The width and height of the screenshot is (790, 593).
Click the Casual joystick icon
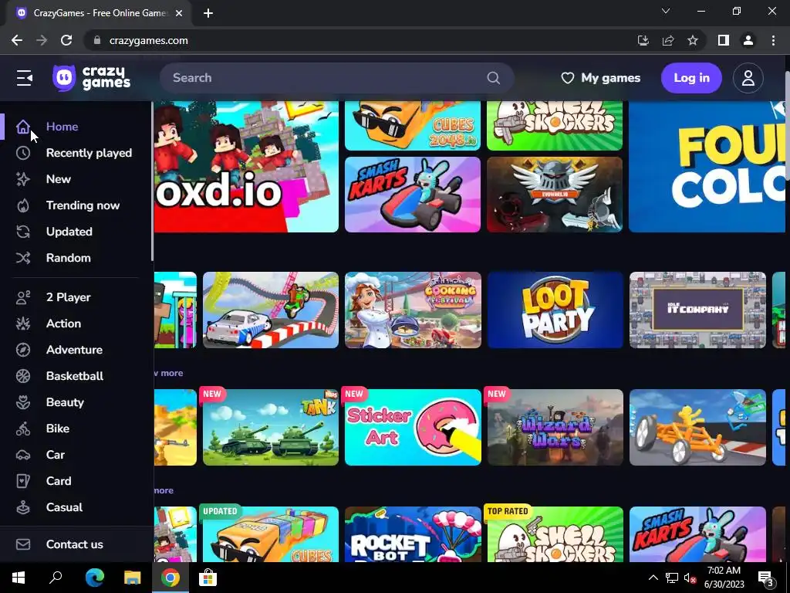[23, 507]
